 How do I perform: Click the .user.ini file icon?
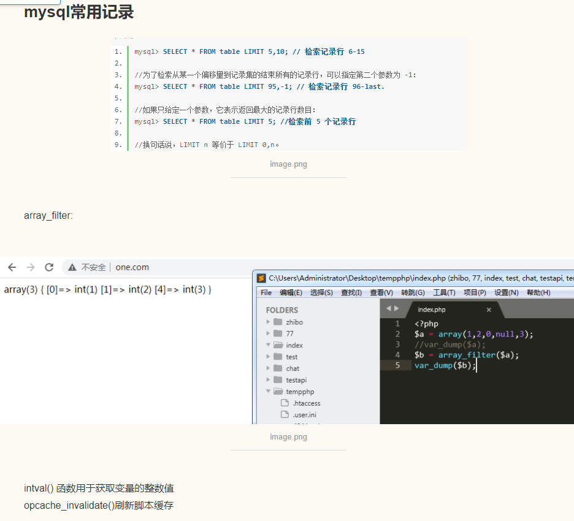point(285,414)
